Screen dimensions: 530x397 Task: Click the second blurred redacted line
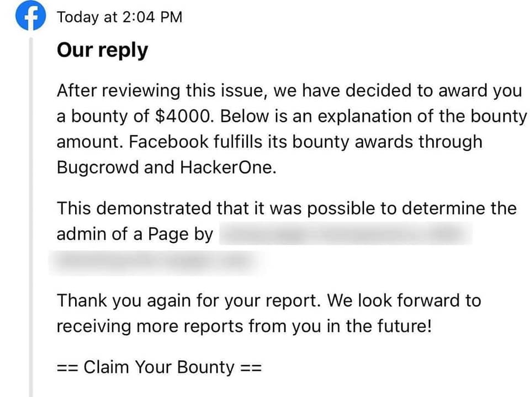point(157,262)
